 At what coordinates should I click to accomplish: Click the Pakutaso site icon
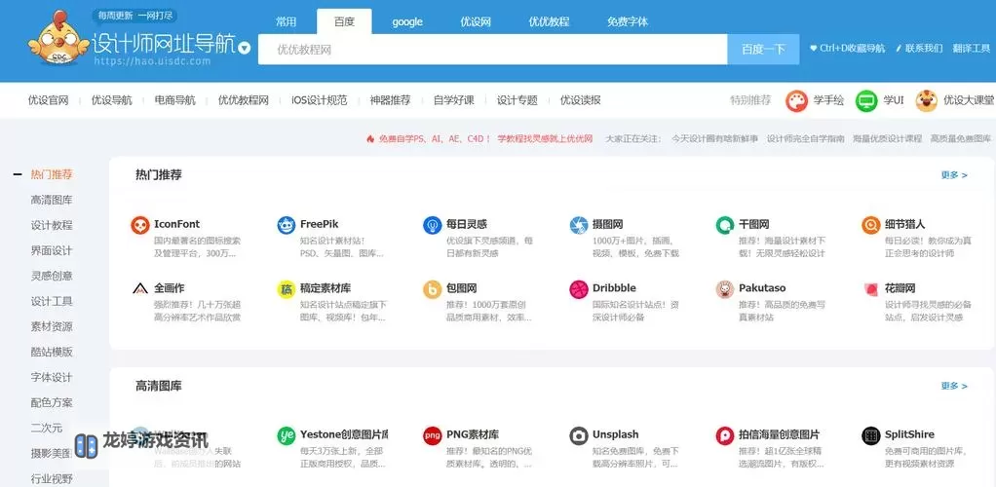[x=724, y=289]
